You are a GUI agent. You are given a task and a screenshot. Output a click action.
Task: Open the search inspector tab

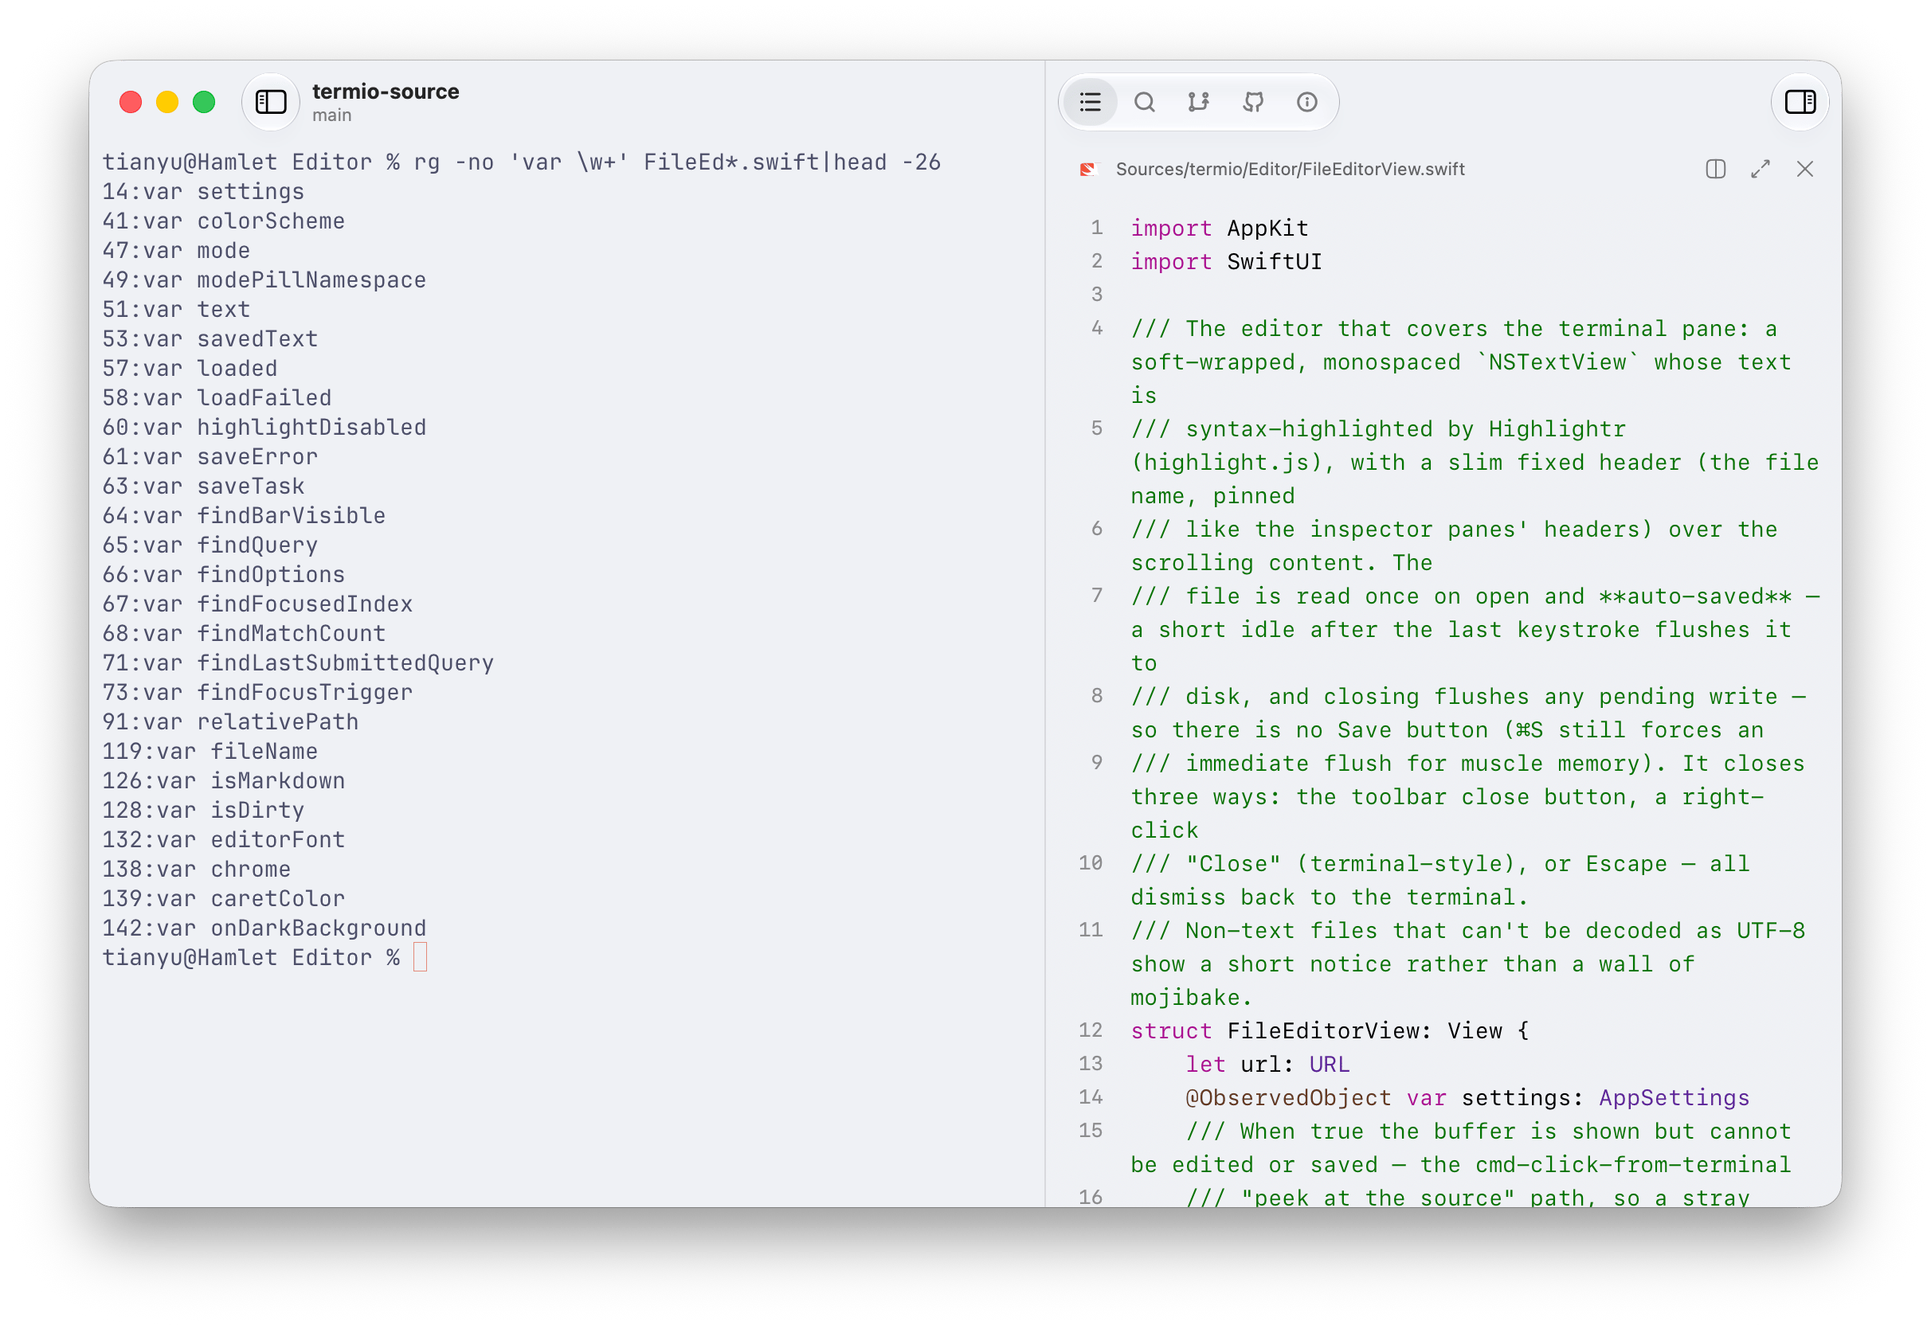1144,102
